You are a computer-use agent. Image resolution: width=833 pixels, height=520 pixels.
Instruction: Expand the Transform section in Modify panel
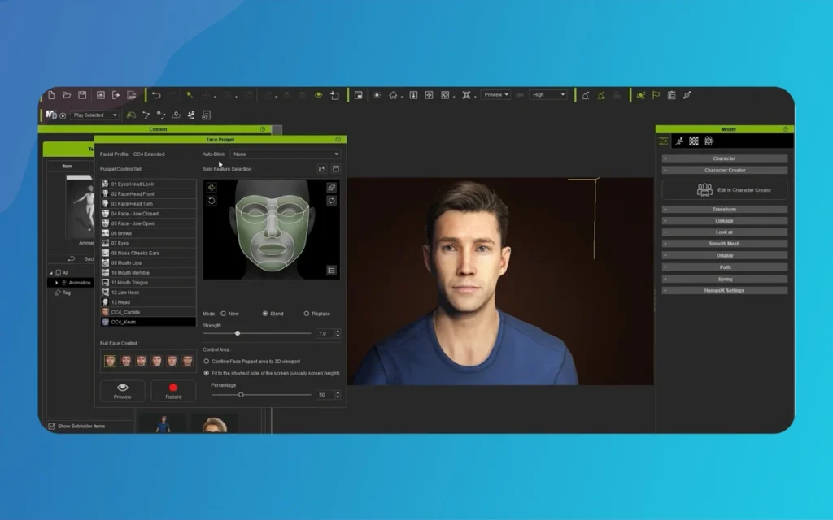(724, 209)
